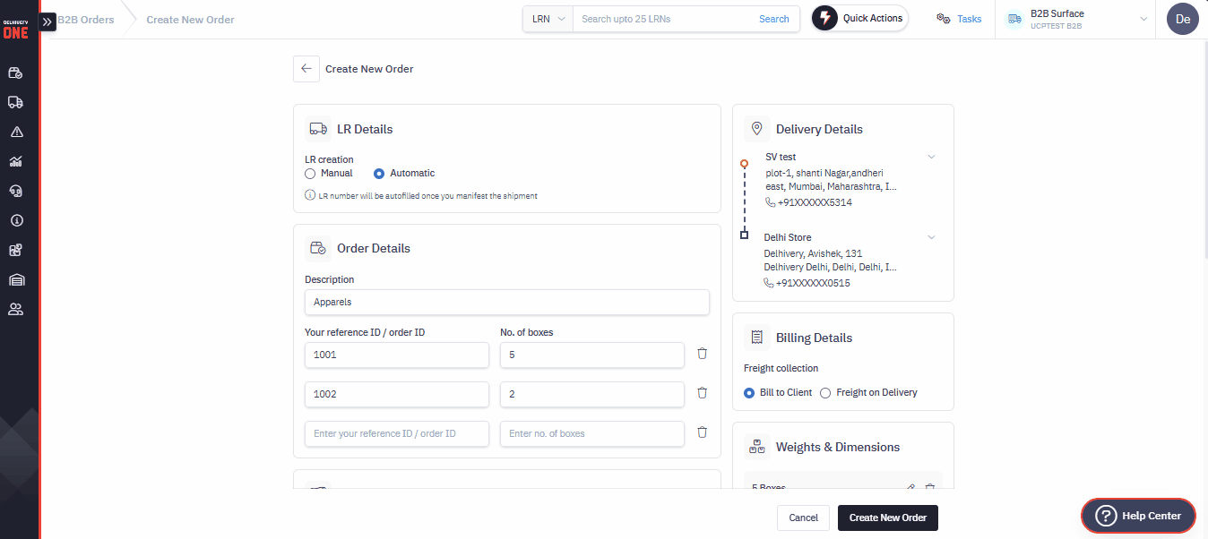Open the apps grid icon in sidebar

point(15,250)
